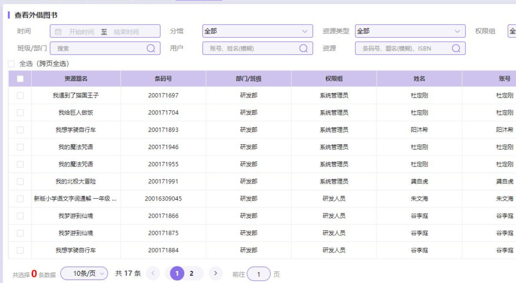Click the 前往 page number input field
The image size is (516, 283).
(x=259, y=274)
